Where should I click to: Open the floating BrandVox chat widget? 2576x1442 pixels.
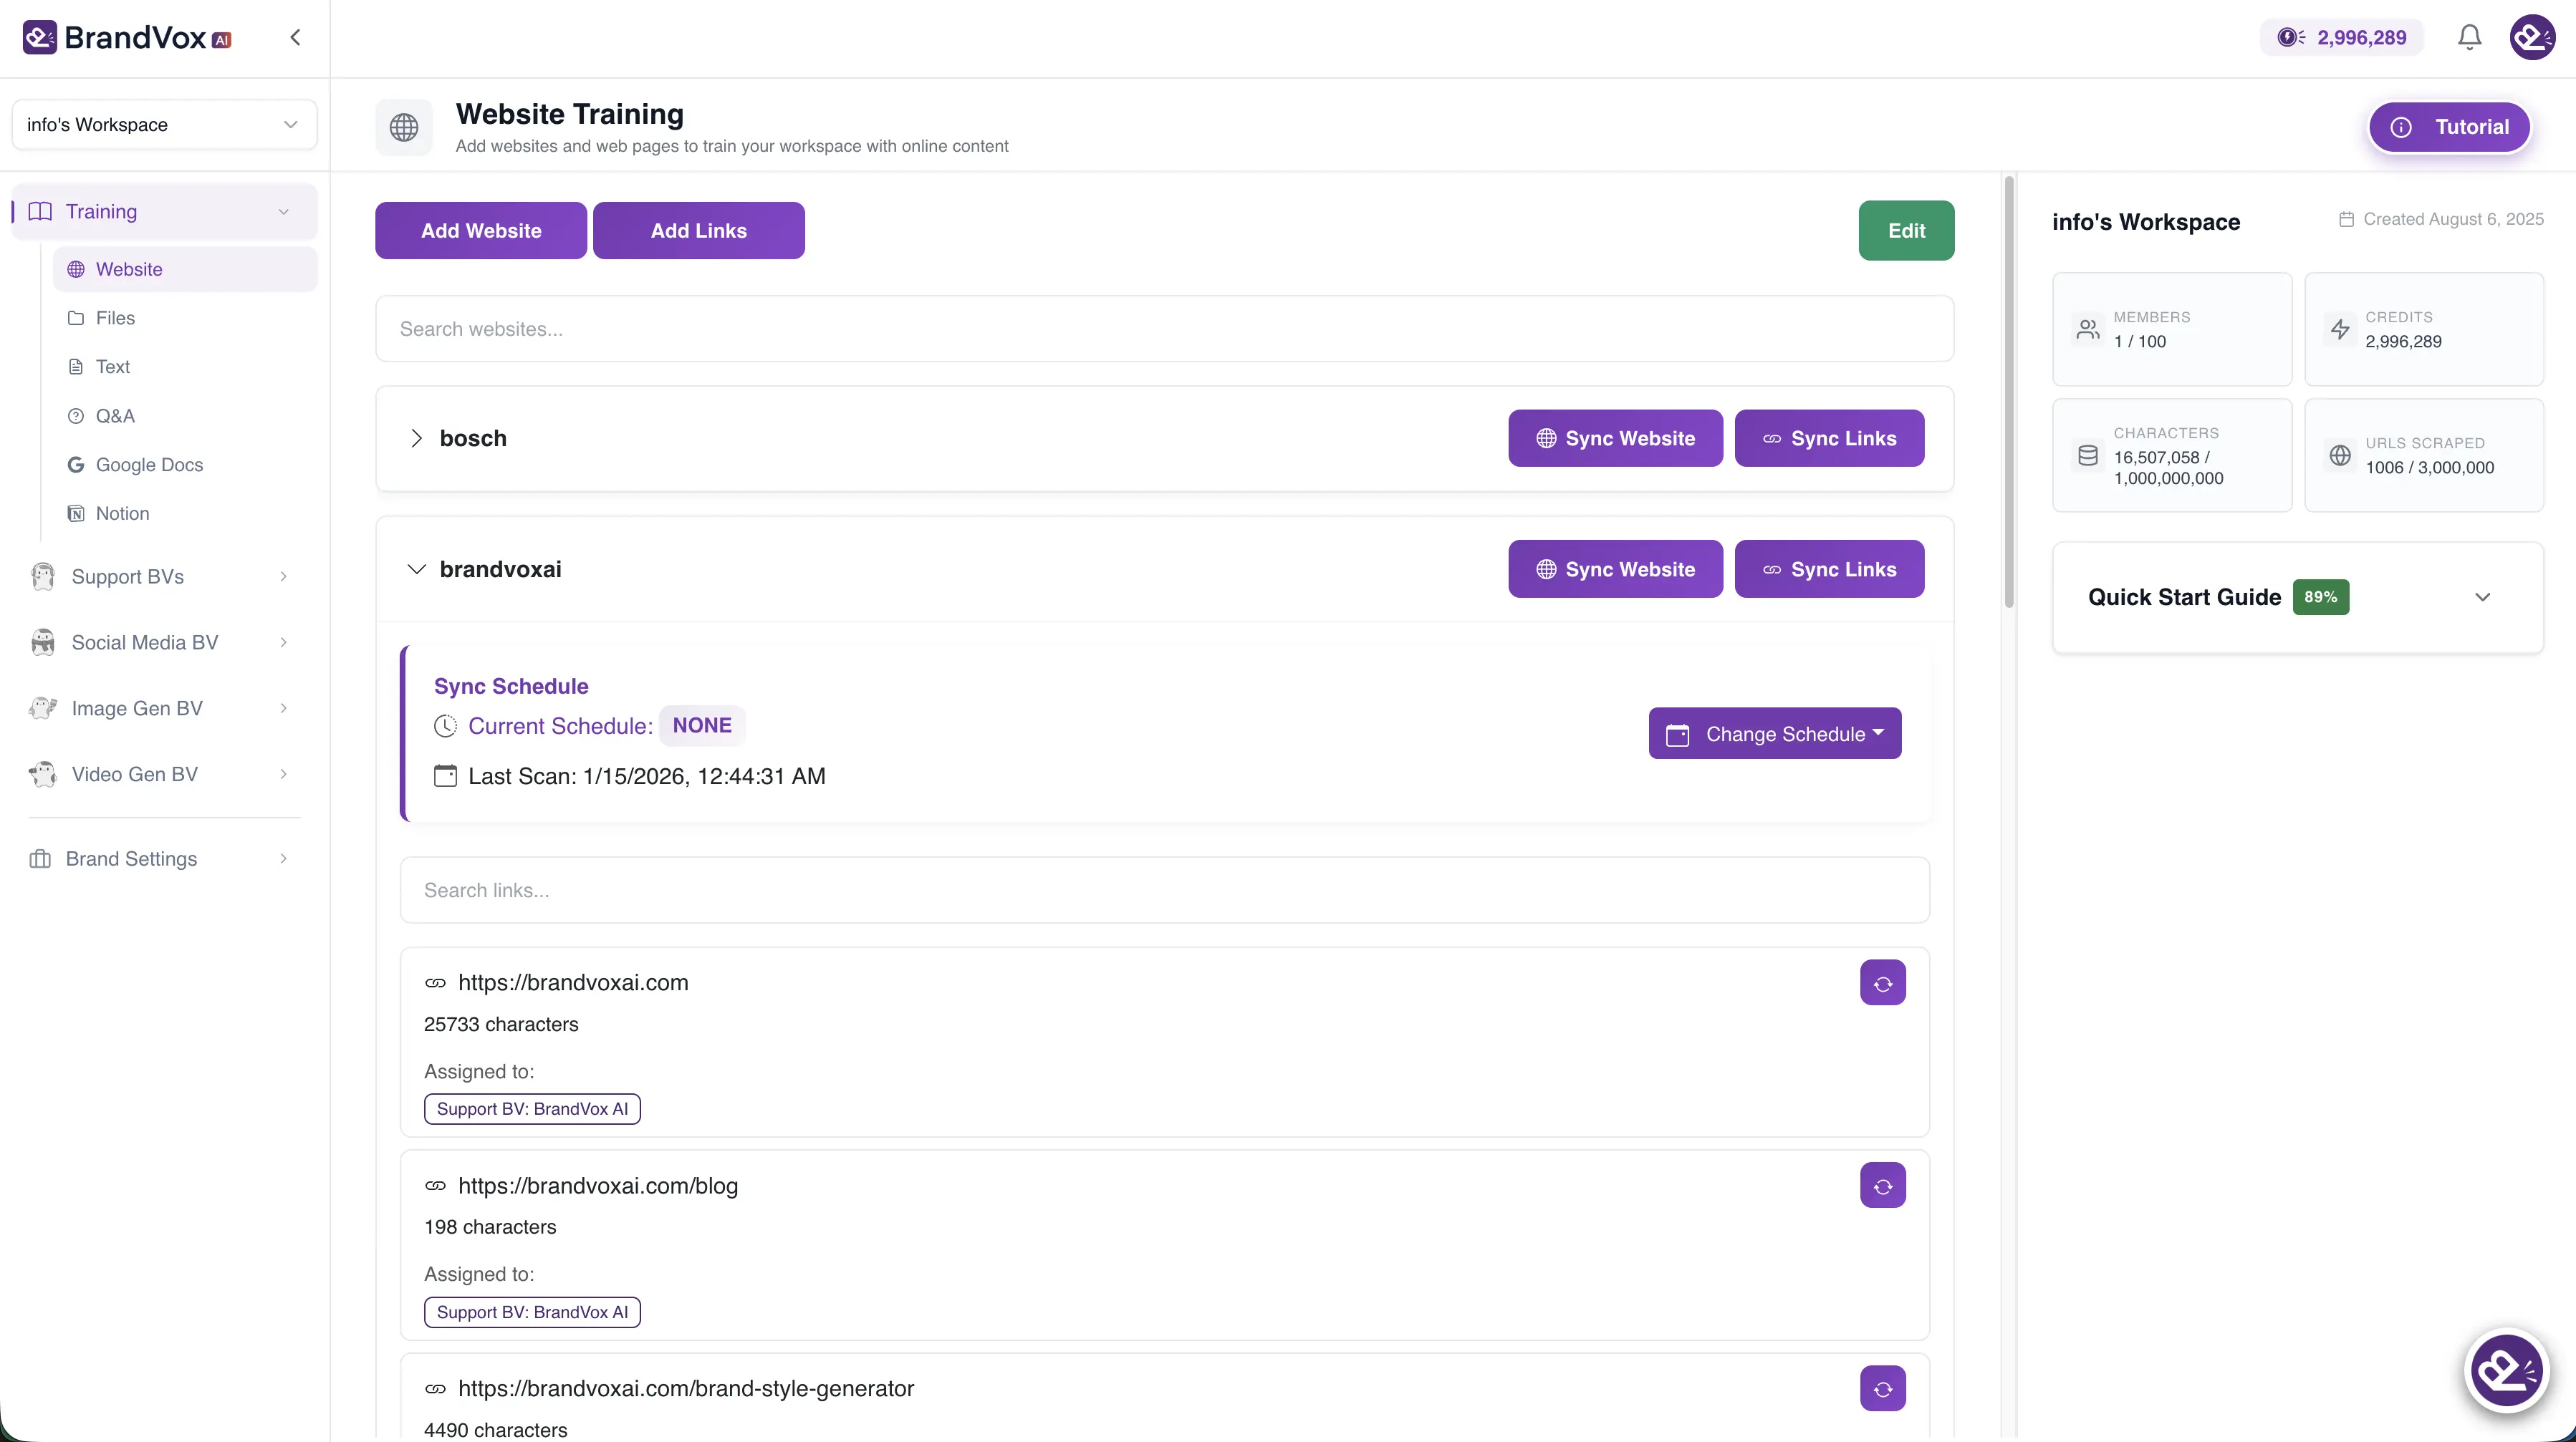2506,1370
